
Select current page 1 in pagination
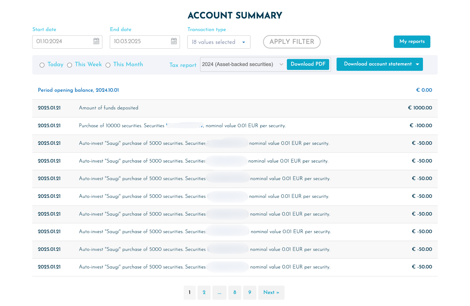point(189,292)
